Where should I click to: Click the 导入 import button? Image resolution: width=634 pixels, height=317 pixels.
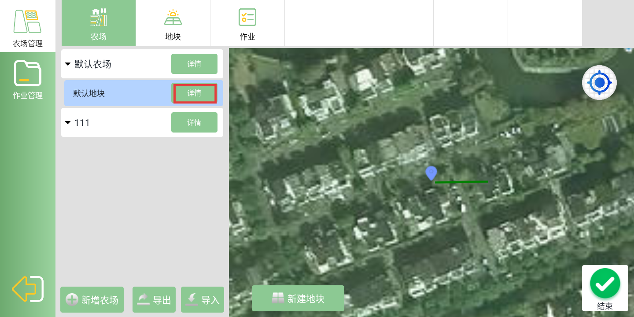tap(203, 300)
